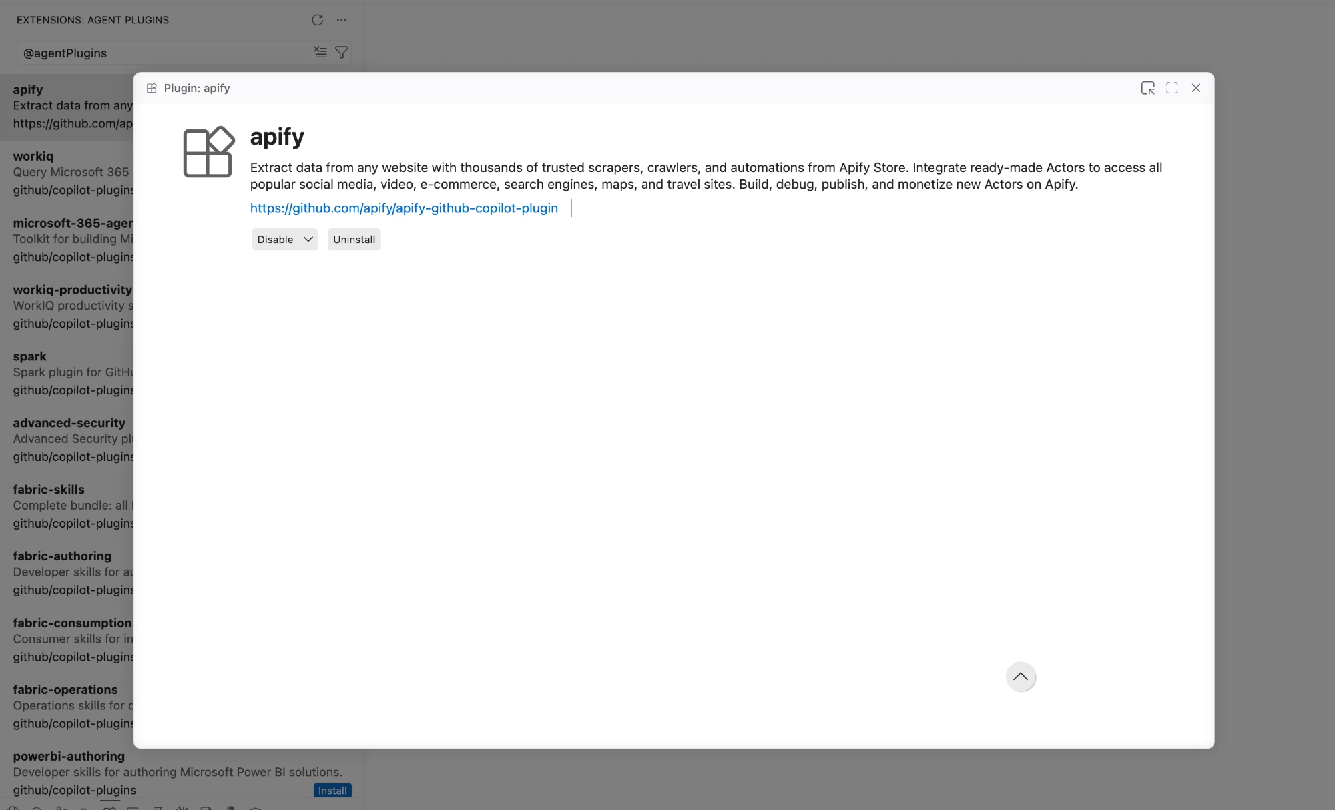Open the Extensions panel more actions menu
1335x810 pixels.
pyautogui.click(x=342, y=20)
